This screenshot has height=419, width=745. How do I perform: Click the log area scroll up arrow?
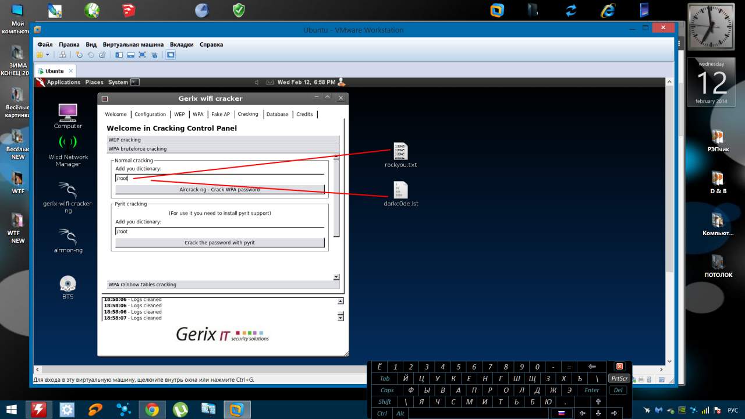340,301
